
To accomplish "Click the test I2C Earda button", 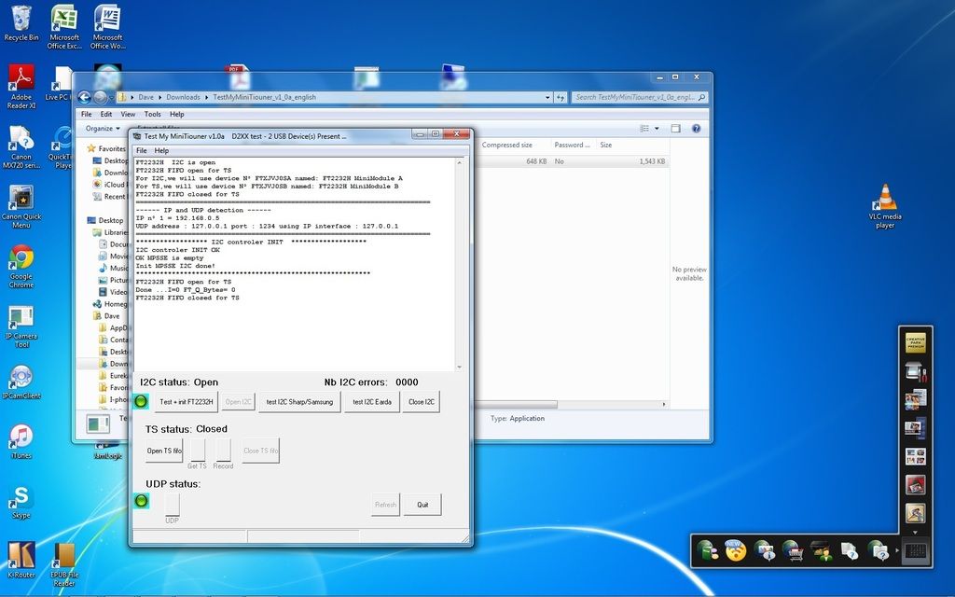I will [372, 402].
